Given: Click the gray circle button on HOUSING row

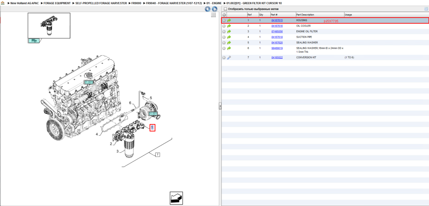Looking at the screenshot, I should (224, 20).
